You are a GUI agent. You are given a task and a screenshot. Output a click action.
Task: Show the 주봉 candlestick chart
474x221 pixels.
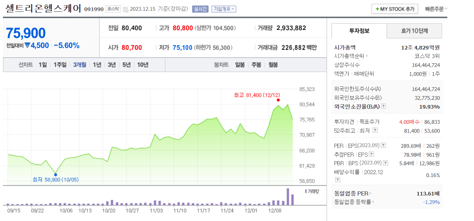pyautogui.click(x=256, y=65)
